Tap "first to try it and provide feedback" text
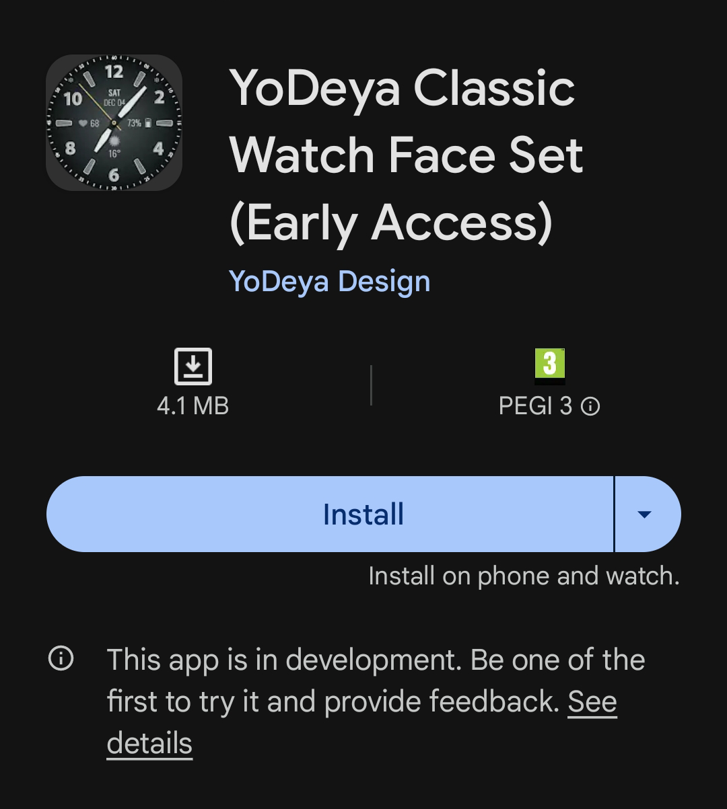The height and width of the screenshot is (809, 727). (x=333, y=702)
